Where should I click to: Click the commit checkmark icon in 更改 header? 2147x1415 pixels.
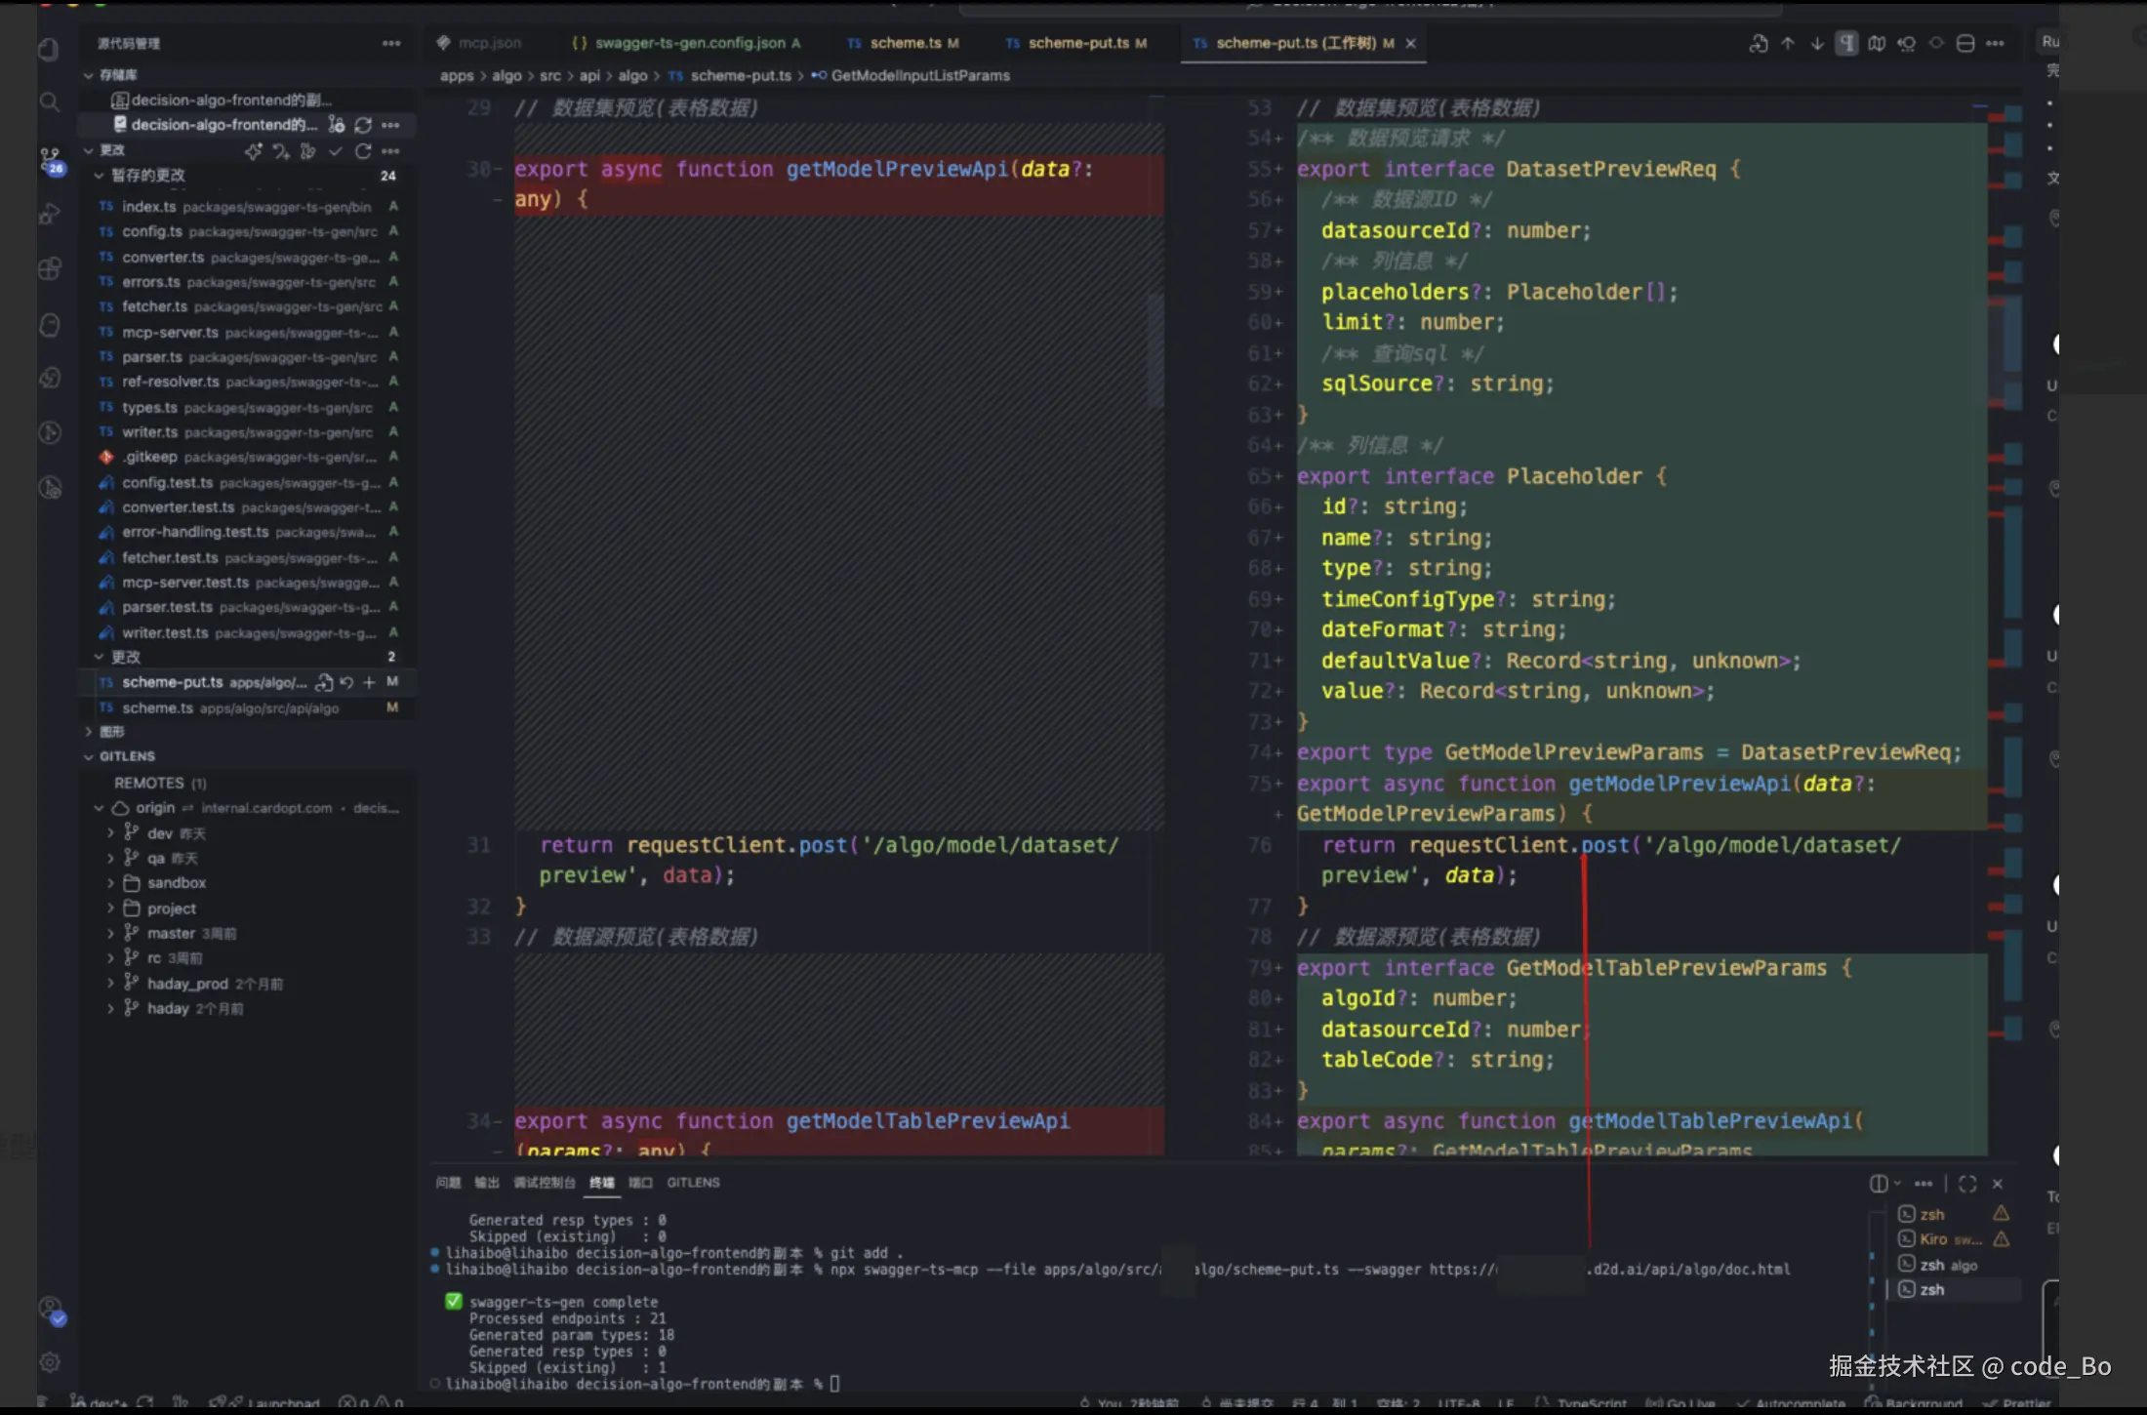(x=336, y=151)
